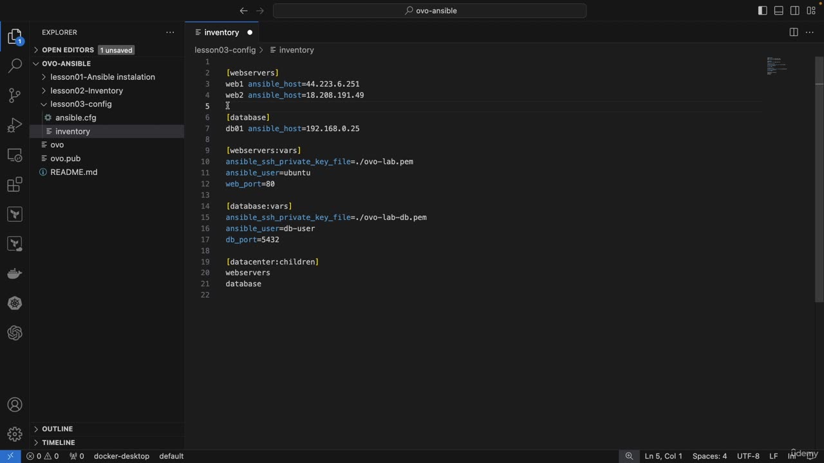Show forwarded ports count in status bar
This screenshot has height=463, width=824.
coord(77,456)
